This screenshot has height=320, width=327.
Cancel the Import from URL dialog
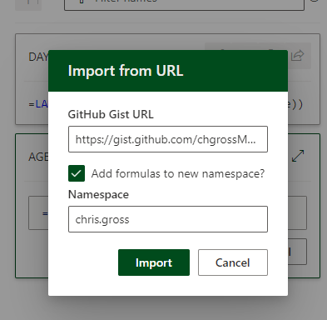tap(233, 262)
